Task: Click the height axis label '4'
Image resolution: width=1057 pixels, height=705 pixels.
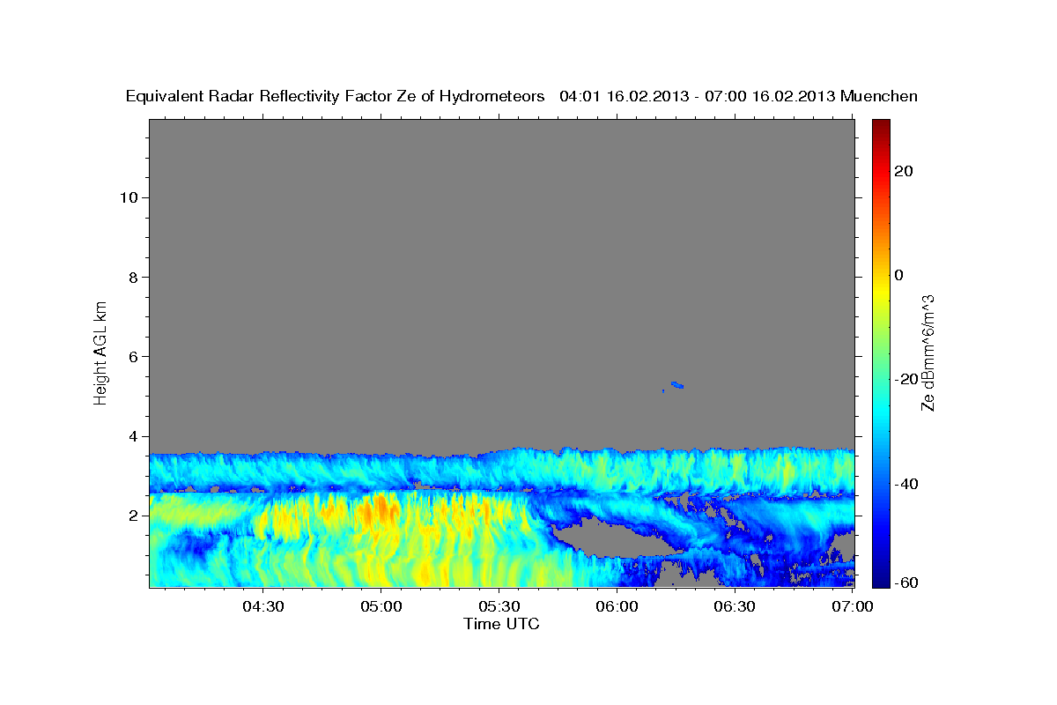Action: (x=131, y=435)
